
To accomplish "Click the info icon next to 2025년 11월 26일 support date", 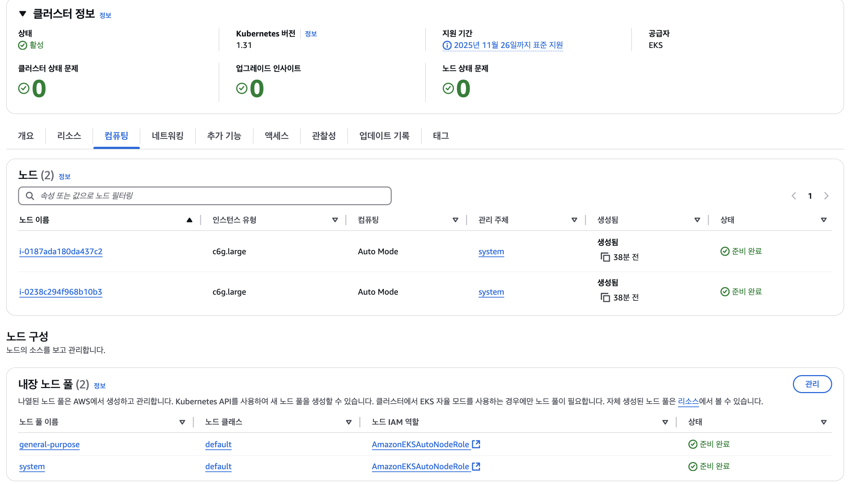I will [447, 45].
